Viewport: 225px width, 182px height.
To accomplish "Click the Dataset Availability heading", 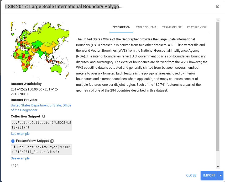I will pos(26,84).
